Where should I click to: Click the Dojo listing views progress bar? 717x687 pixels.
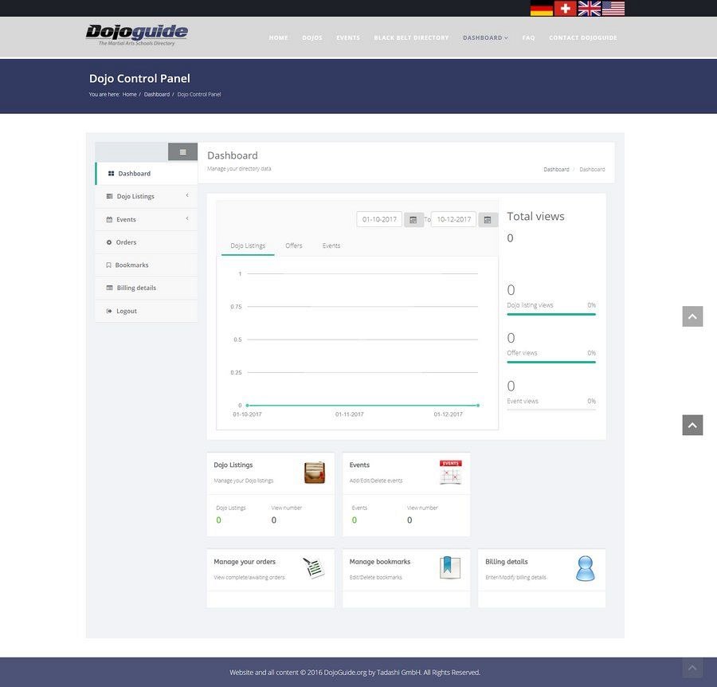[x=551, y=314]
